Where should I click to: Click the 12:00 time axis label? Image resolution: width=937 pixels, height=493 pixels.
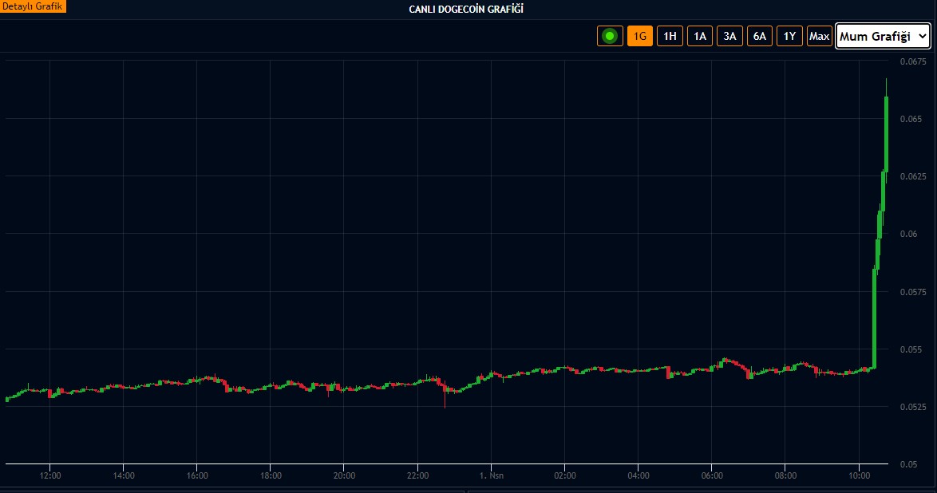(x=50, y=475)
